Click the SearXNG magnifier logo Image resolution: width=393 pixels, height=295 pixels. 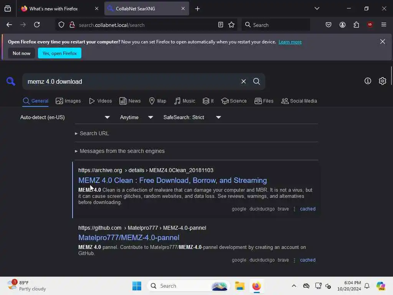(x=11, y=81)
